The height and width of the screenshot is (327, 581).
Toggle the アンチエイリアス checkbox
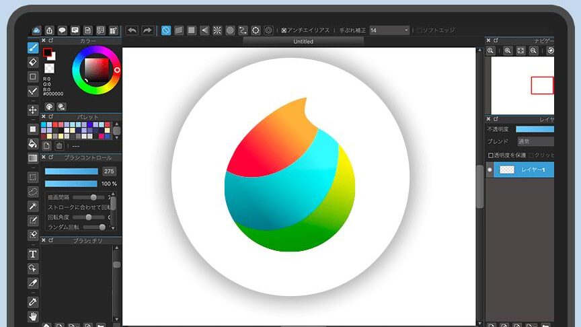[284, 30]
